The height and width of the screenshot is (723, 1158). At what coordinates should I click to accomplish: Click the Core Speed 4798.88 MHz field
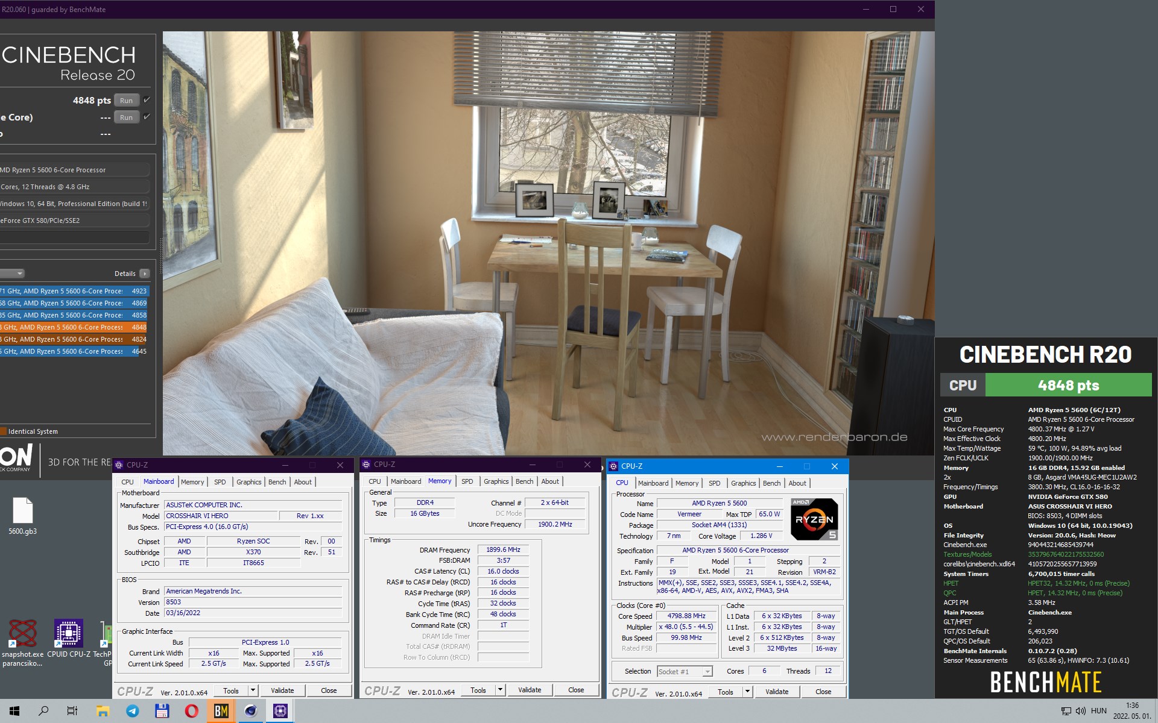(x=686, y=616)
